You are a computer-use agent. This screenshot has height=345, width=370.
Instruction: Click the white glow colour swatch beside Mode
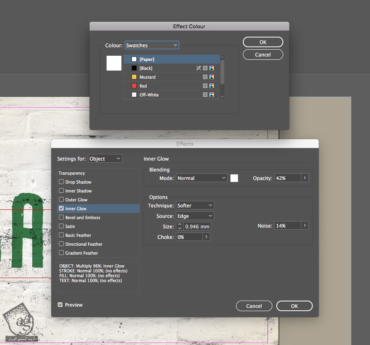coord(234,178)
